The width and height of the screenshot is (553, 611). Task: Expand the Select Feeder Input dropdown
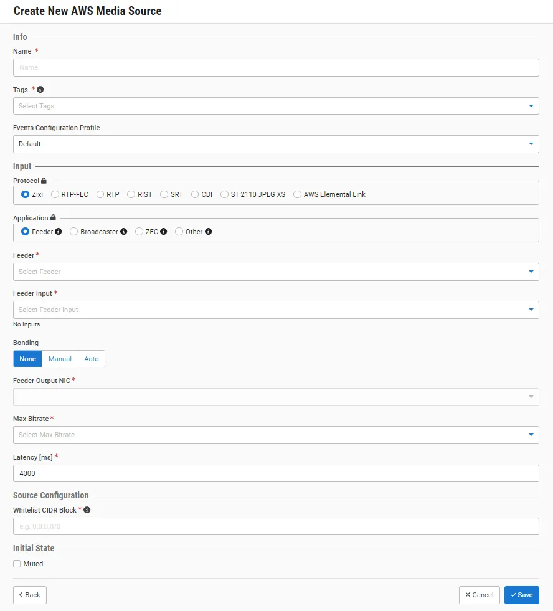[x=276, y=310]
